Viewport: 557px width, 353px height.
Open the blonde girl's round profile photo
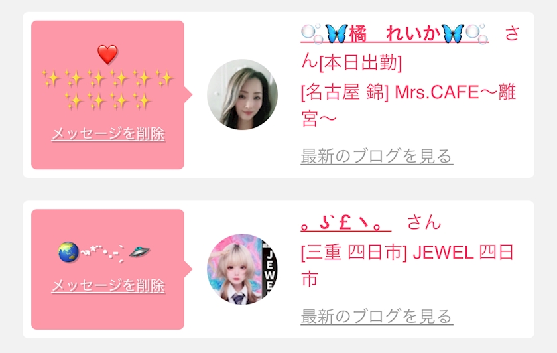[242, 269]
